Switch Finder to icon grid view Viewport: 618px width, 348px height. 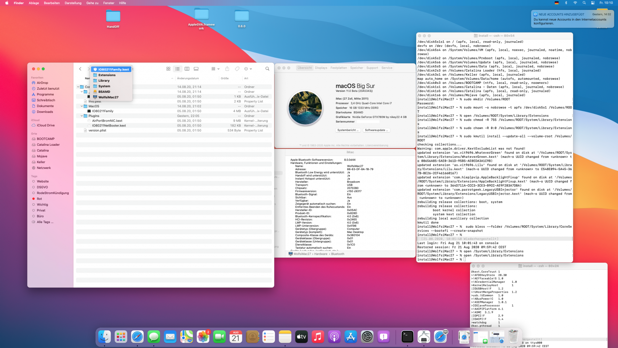(168, 69)
